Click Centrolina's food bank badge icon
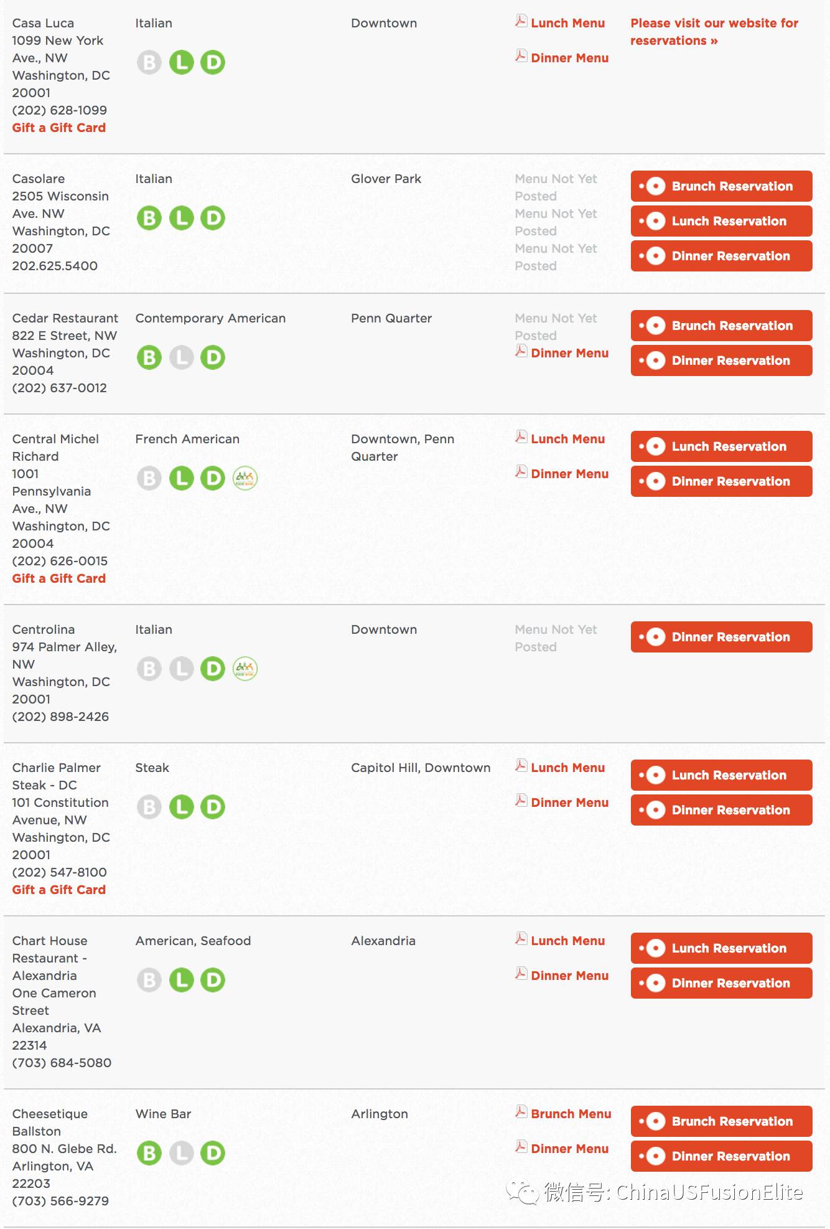Viewport: 830px width, 1229px height. 245,669
